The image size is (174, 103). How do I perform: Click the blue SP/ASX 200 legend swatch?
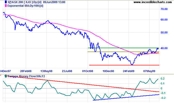(6, 2)
